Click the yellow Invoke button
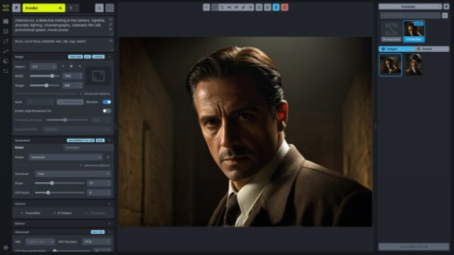 coord(44,7)
